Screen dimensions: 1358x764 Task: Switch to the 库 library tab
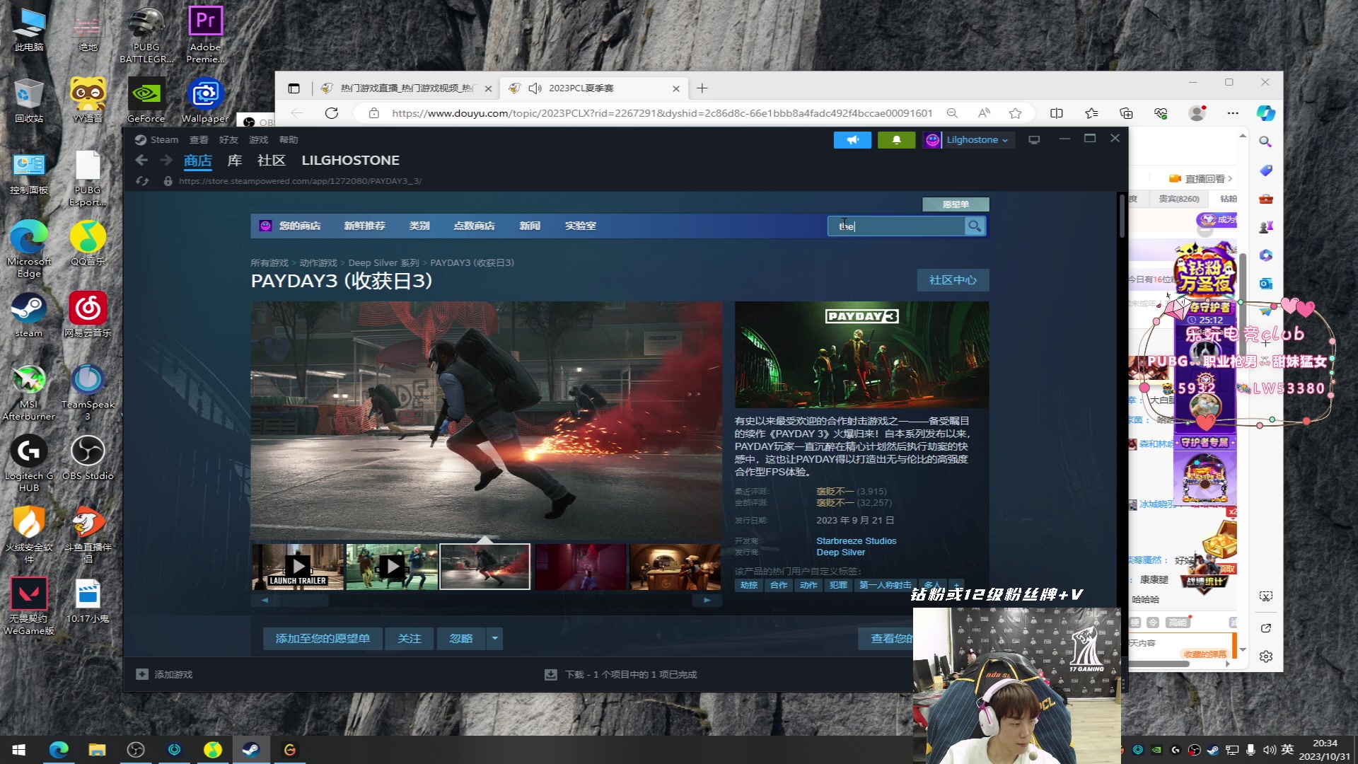point(235,161)
